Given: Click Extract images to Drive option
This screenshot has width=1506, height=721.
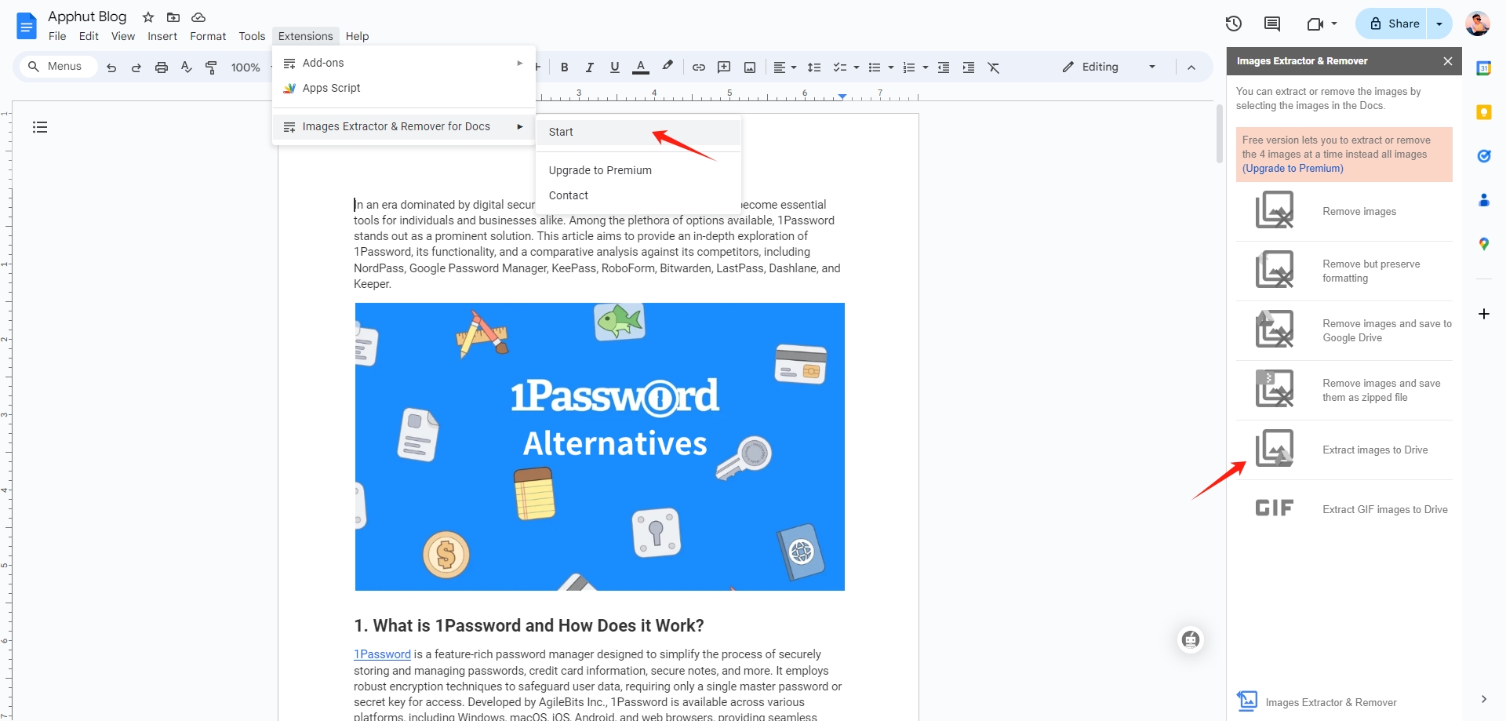Looking at the screenshot, I should 1344,450.
